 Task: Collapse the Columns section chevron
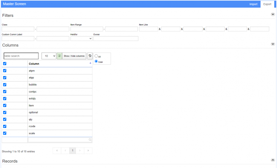click(x=273, y=44)
